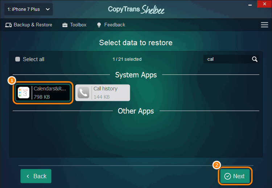Image resolution: width=272 pixels, height=188 pixels.
Task: Click the 'Select all' label text
Action: [34, 59]
